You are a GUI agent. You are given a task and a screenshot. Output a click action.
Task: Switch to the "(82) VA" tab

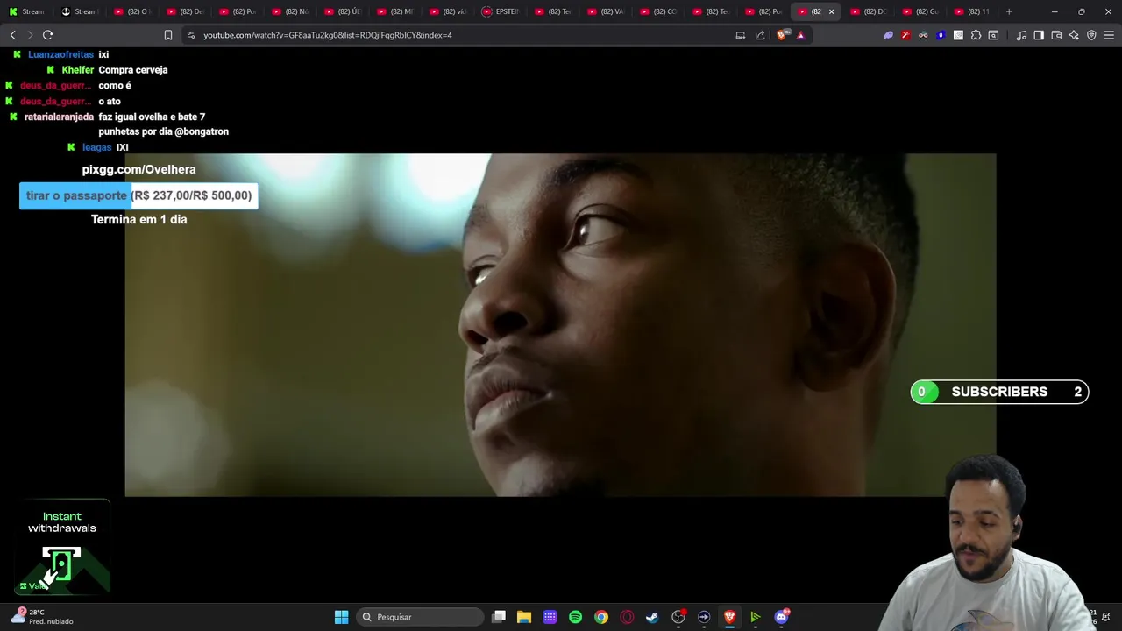(606, 11)
